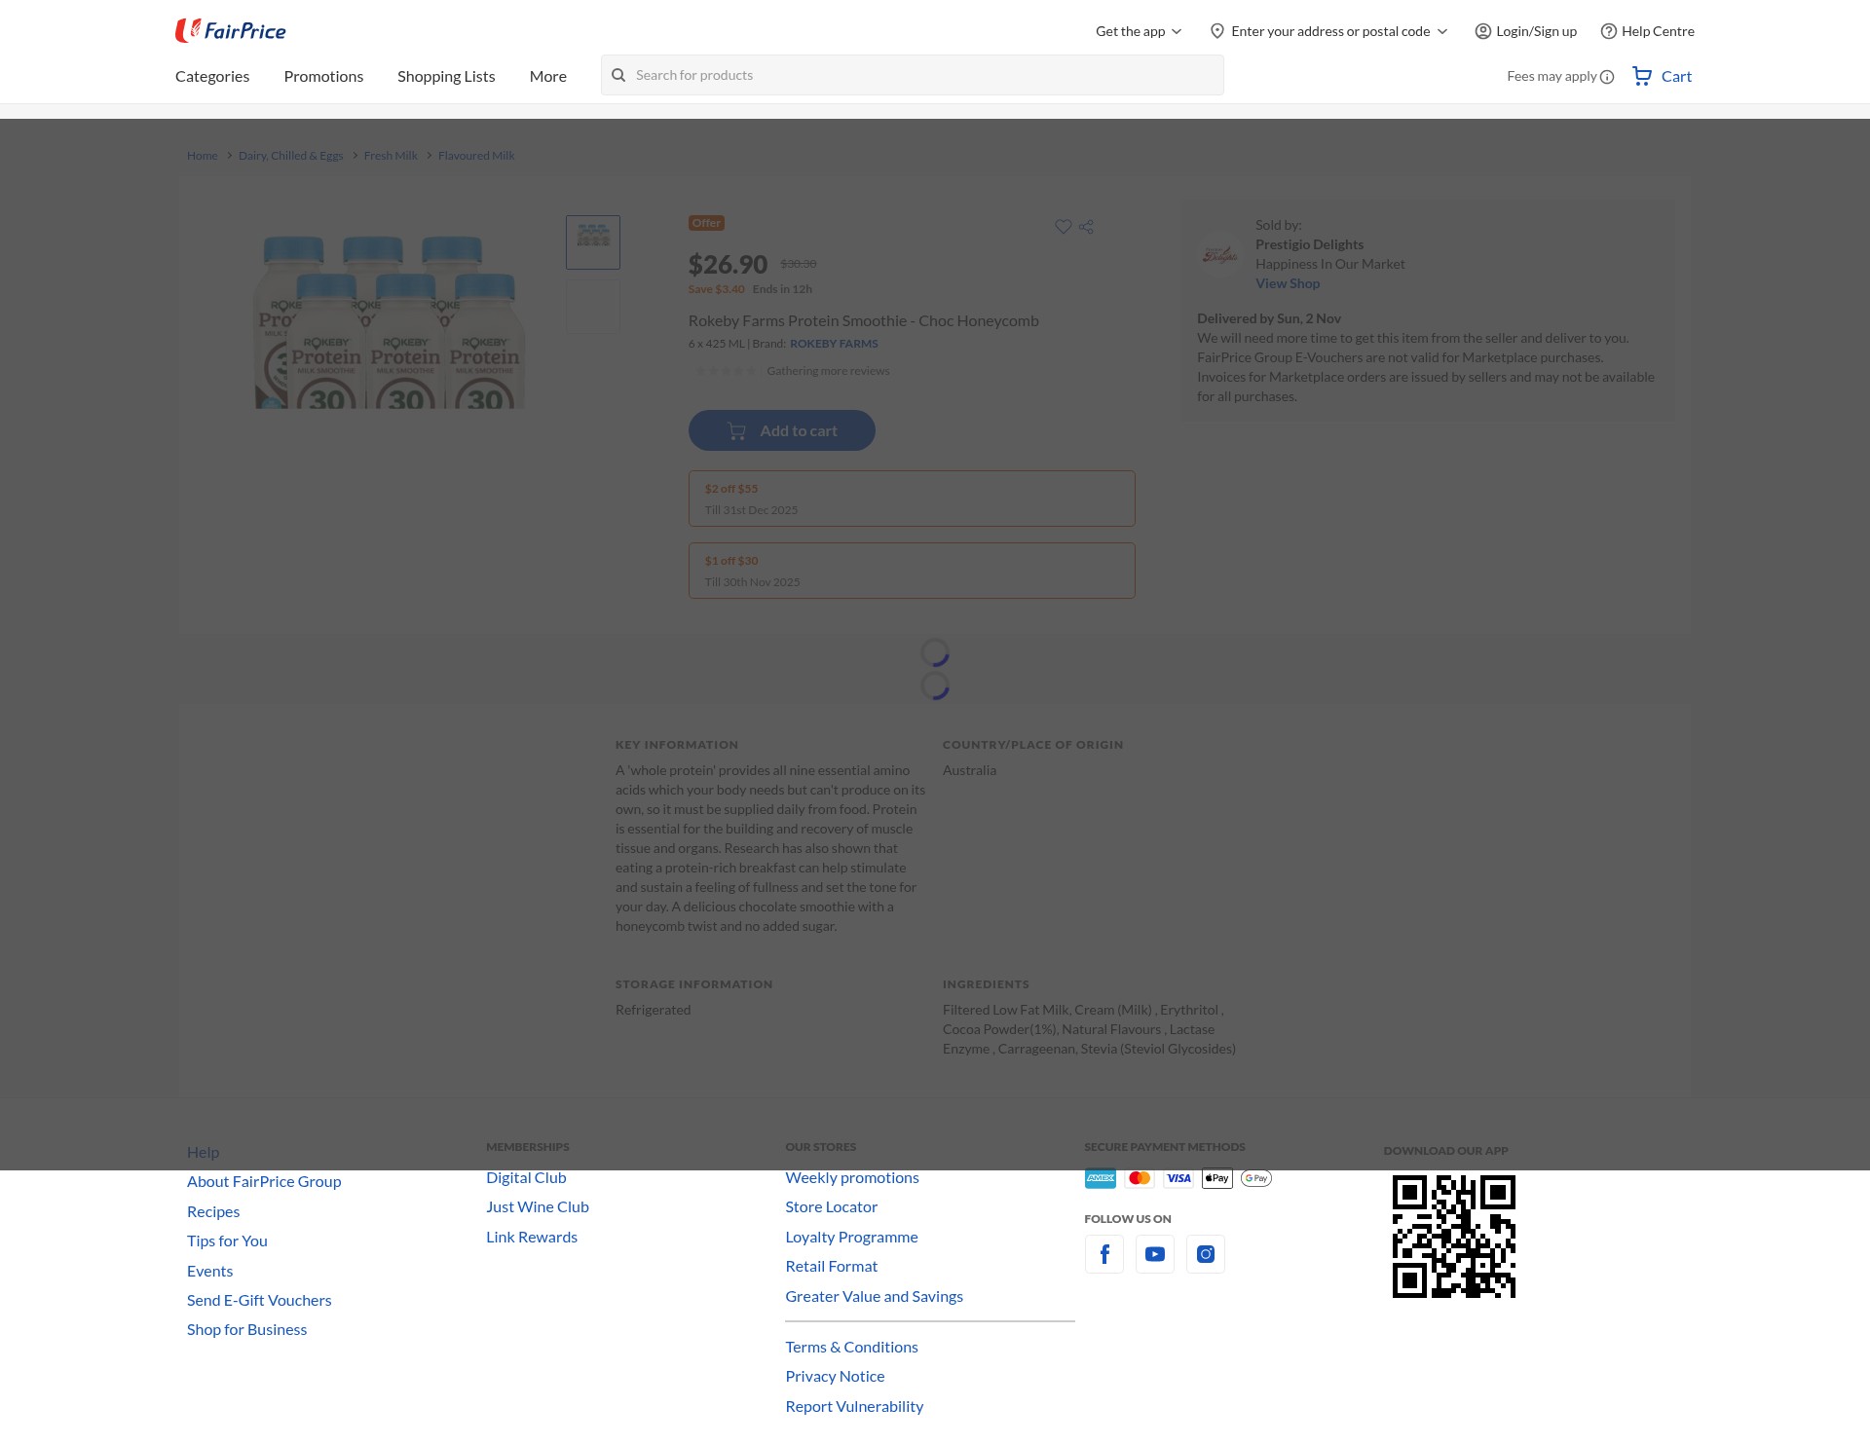Open the Instagram follow icon
This screenshot has height=1444, width=1870.
tap(1206, 1254)
